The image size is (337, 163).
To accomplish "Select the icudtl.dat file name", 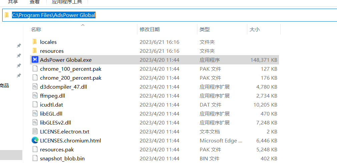I will pyautogui.click(x=51, y=105).
